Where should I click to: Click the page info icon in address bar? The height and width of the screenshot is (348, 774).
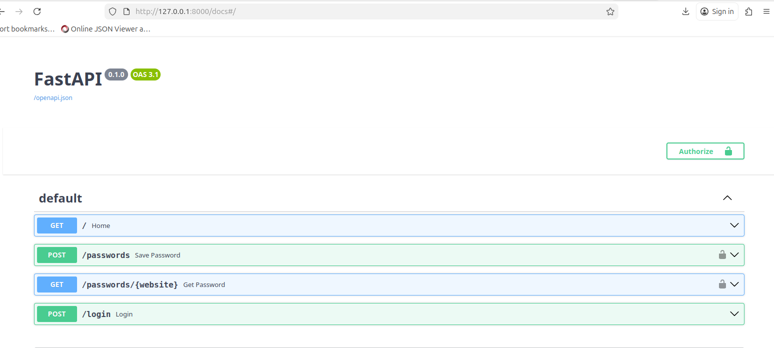(x=126, y=11)
